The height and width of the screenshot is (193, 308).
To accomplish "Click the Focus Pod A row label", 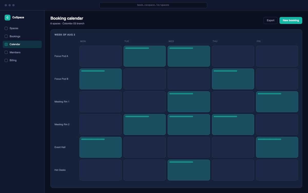I will (61, 56).
